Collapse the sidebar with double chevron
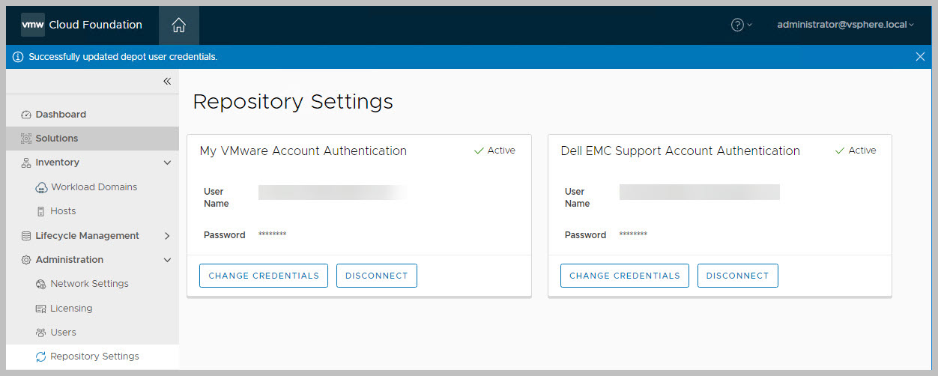The width and height of the screenshot is (938, 376). tap(167, 82)
